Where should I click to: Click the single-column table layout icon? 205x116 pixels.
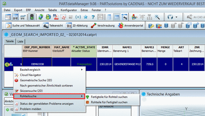coord(109,17)
